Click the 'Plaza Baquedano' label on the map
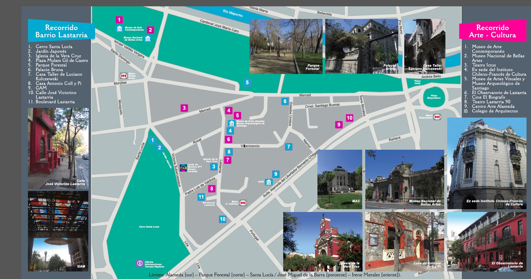This screenshot has width=531, height=279. [434, 97]
